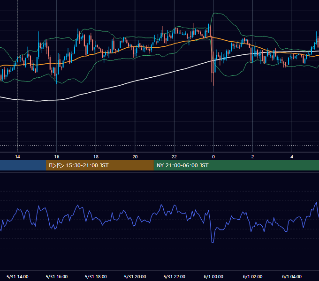Image resolution: width=319 pixels, height=281 pixels.
Task: Click the hour label 22 on price chart axis
Action: coord(174,157)
